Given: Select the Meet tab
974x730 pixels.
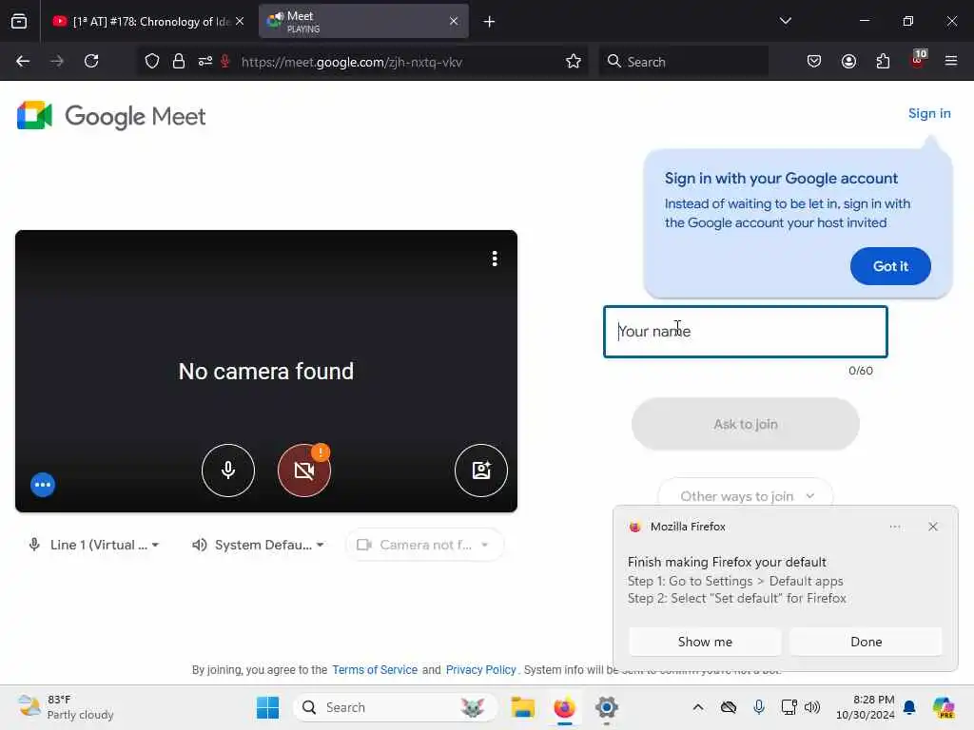Looking at the screenshot, I should tap(363, 22).
